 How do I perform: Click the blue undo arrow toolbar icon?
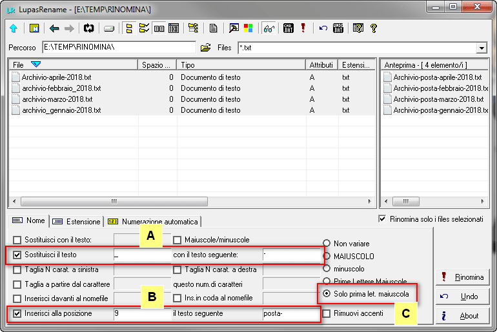323,28
